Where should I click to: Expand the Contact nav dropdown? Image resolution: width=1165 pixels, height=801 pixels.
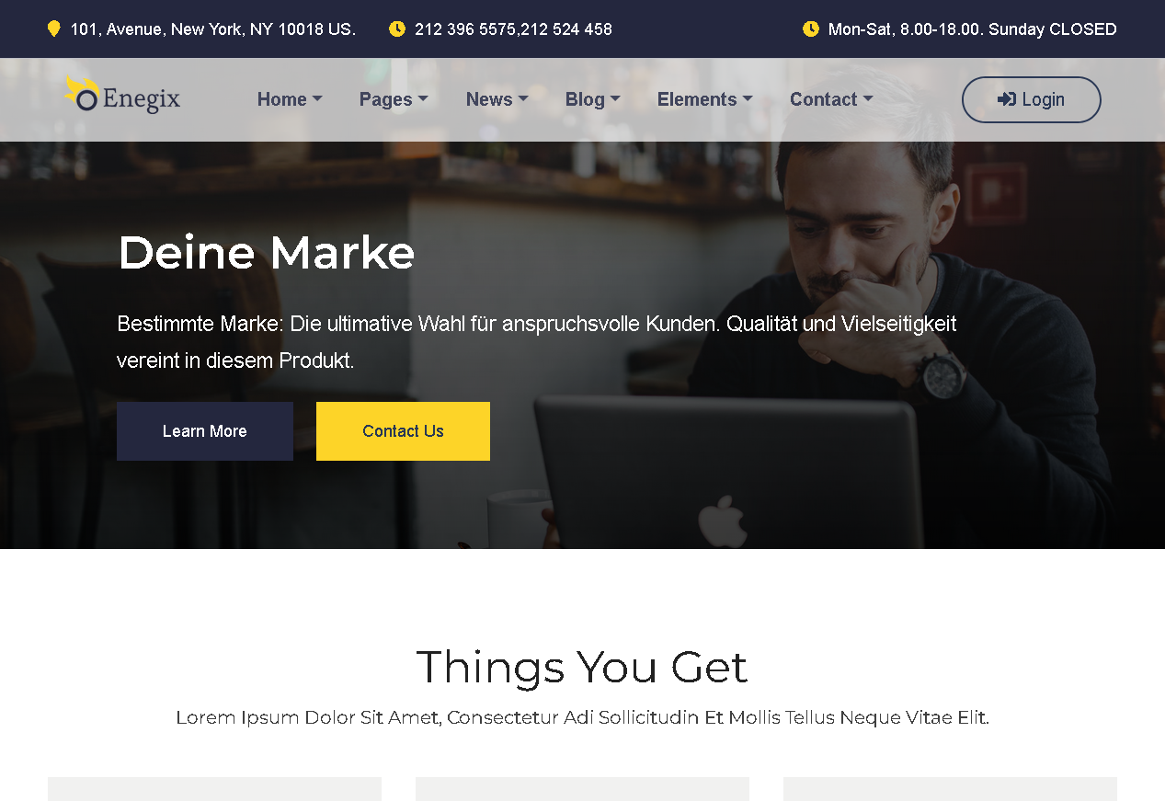click(831, 99)
